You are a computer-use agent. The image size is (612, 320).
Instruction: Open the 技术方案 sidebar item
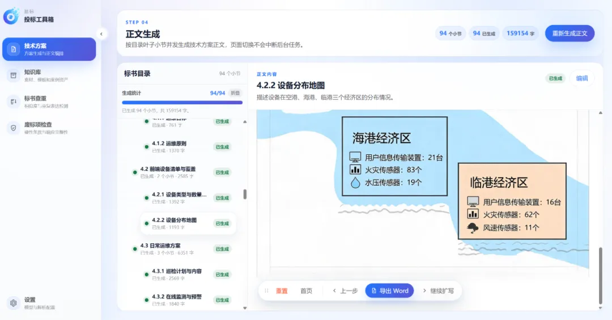[49, 49]
